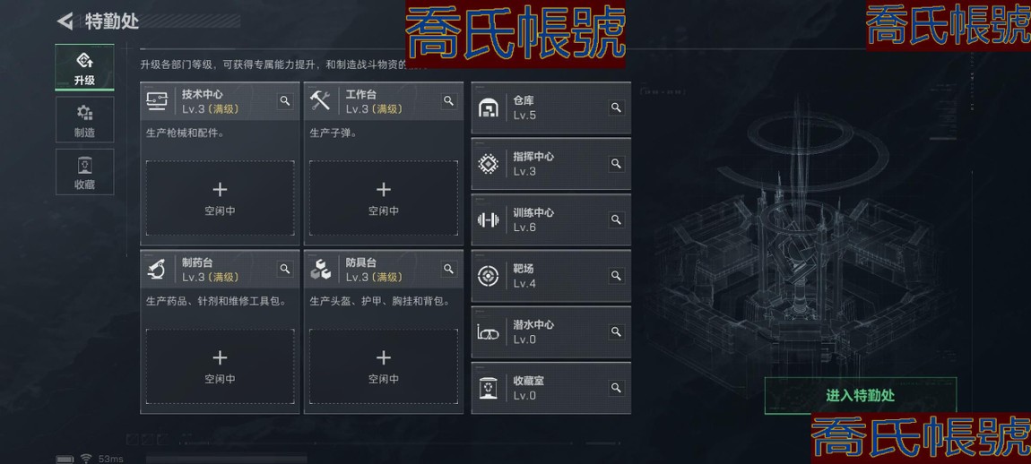Click the magnifier icon on 防具台
Screen dimensions: 1031x464
pos(448,269)
